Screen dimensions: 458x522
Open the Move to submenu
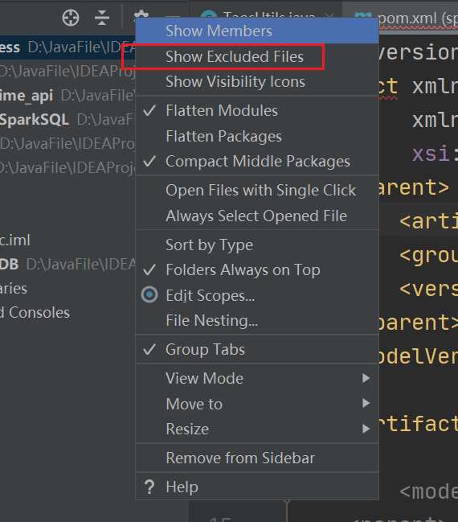[x=257, y=404]
